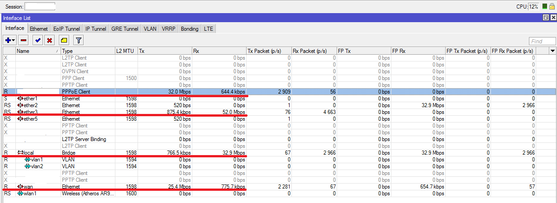This screenshot has height=203, width=557.
Task: Click the Session input field
Action: pyautogui.click(x=40, y=6)
